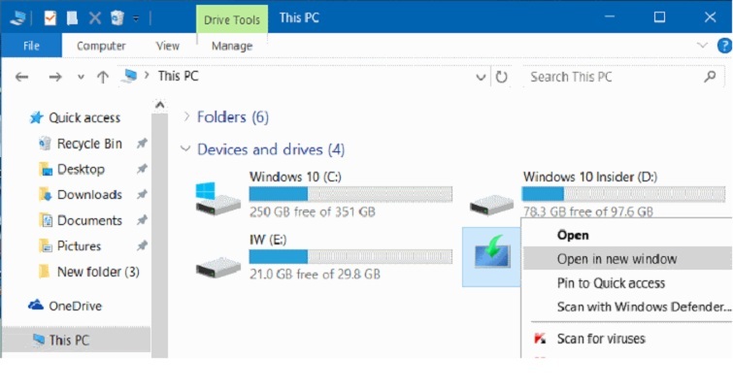Click the Forward navigation arrow

tap(55, 77)
